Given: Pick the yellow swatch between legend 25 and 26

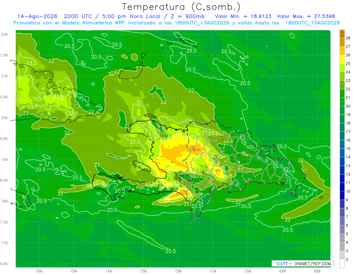Looking at the screenshot, I should [342, 59].
